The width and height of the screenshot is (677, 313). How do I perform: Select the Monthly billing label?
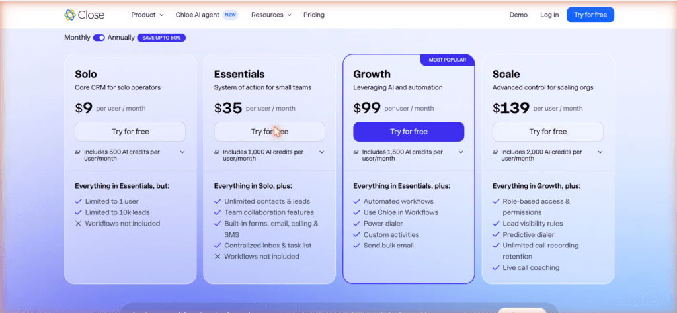point(77,38)
